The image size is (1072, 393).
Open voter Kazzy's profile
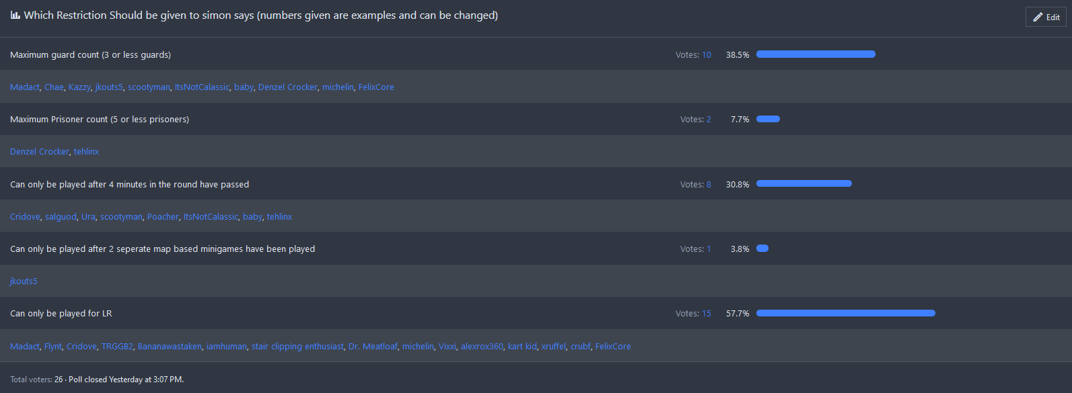click(79, 87)
